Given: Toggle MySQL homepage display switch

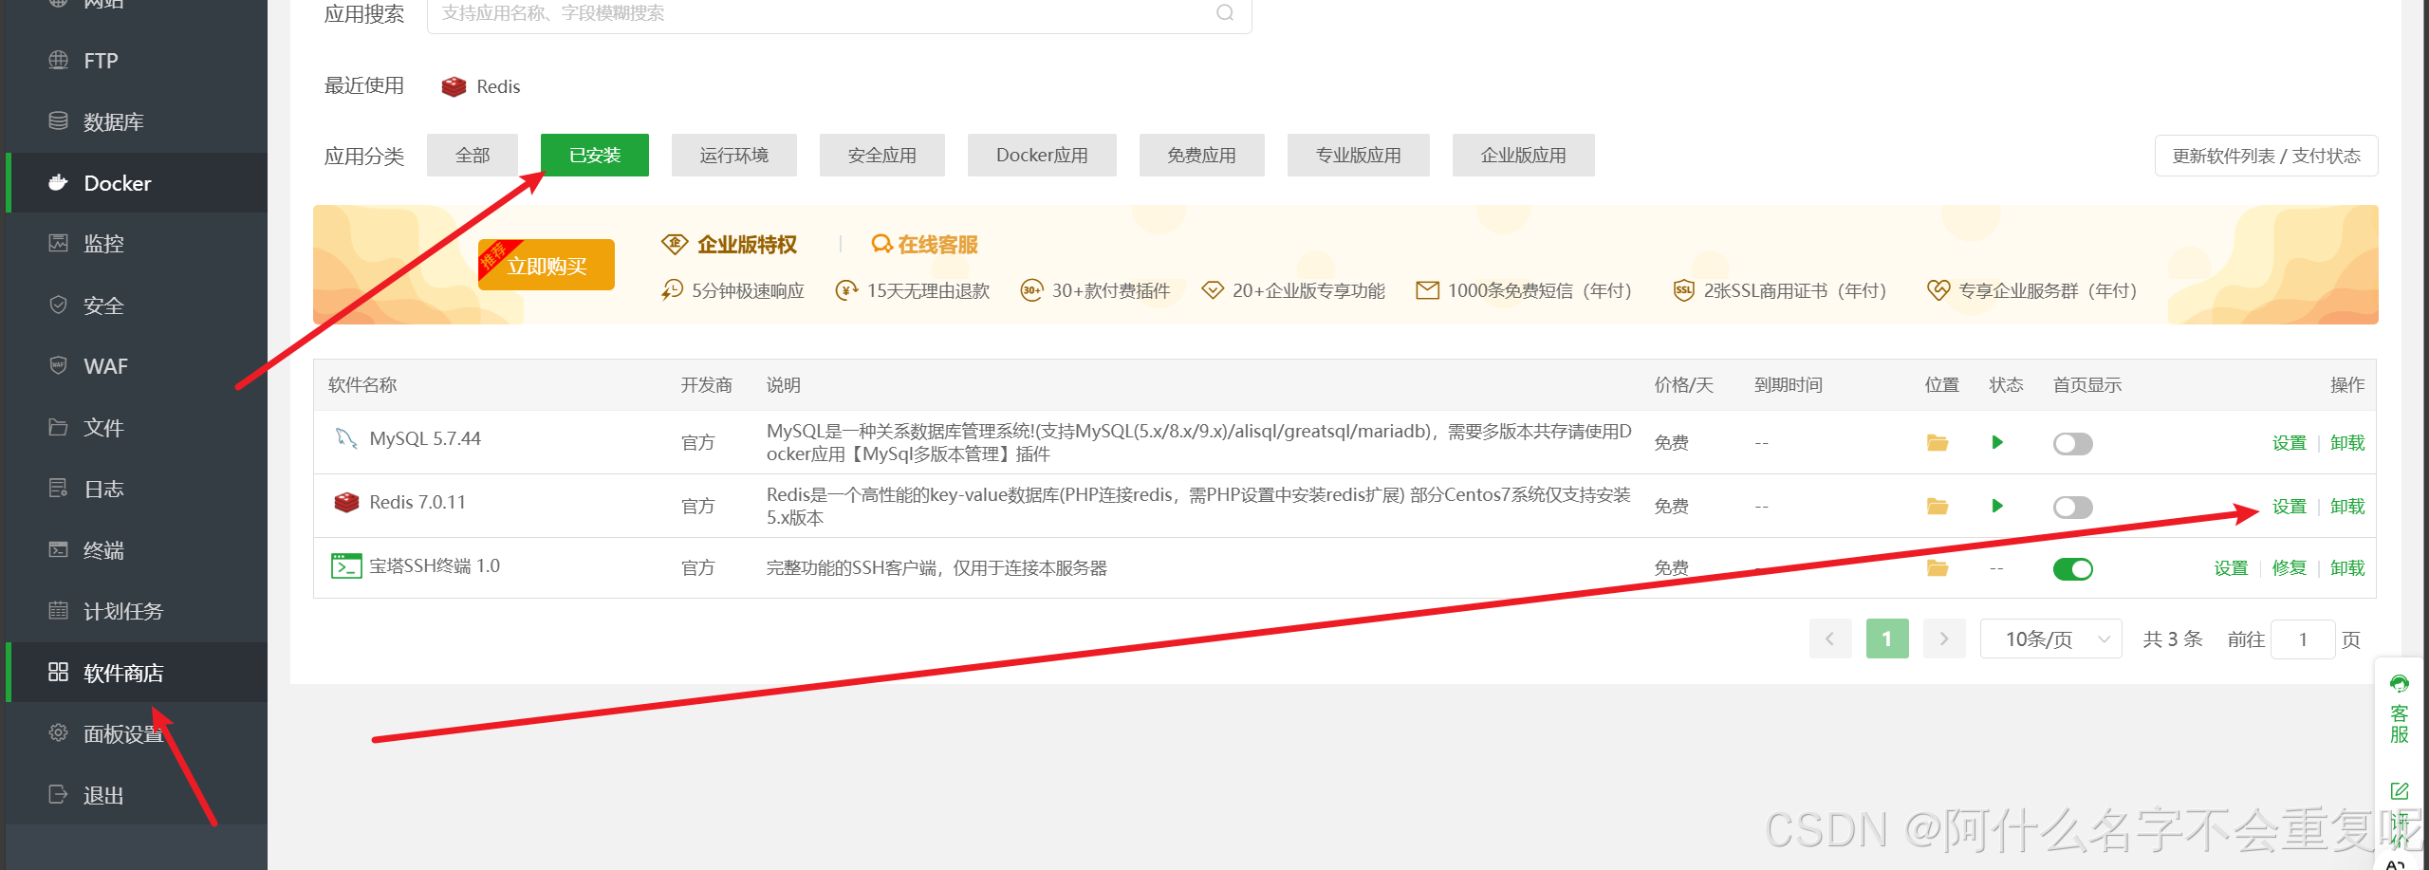Looking at the screenshot, I should coord(2073,443).
